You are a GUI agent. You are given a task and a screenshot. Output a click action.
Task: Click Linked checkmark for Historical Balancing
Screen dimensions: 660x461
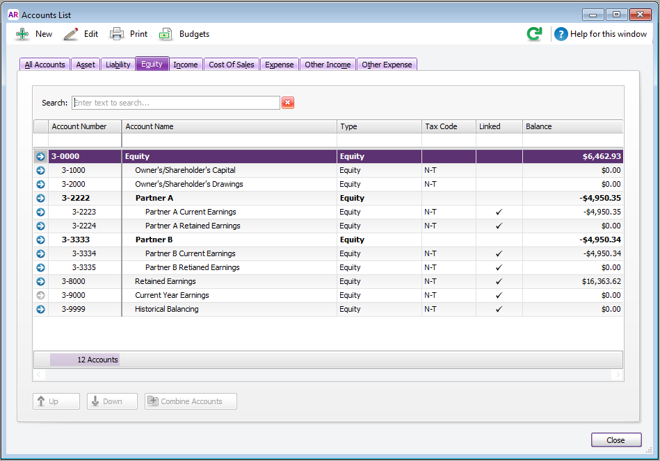[x=499, y=309]
